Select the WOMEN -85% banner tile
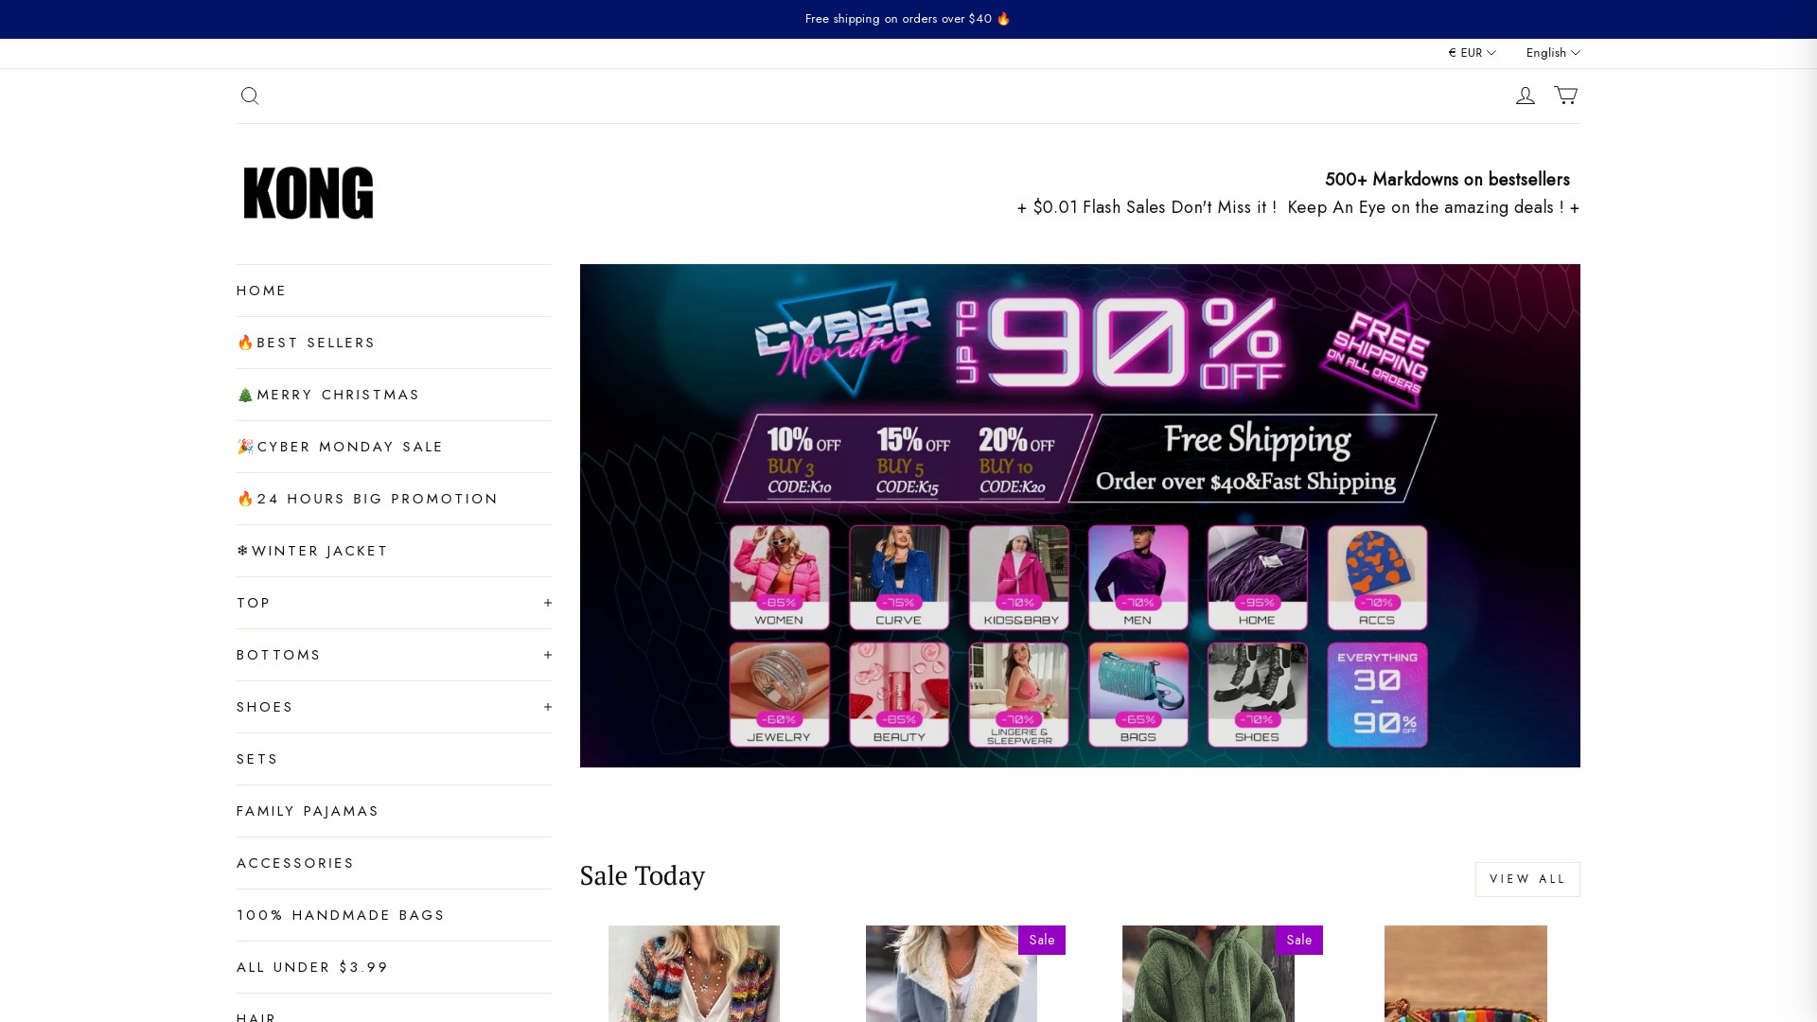Image resolution: width=1817 pixels, height=1022 pixels. point(780,577)
